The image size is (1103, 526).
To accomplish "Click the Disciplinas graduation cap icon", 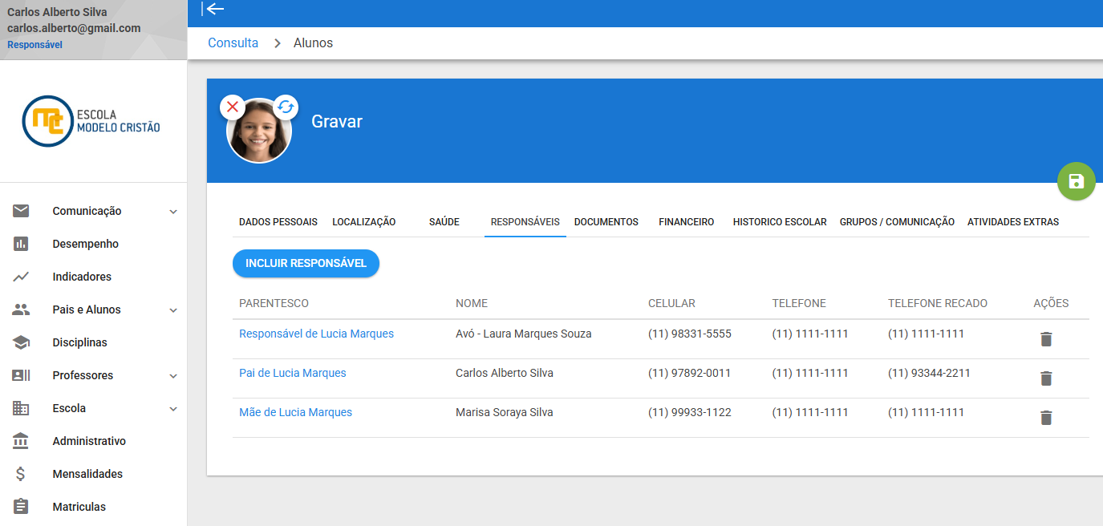I will click(20, 342).
